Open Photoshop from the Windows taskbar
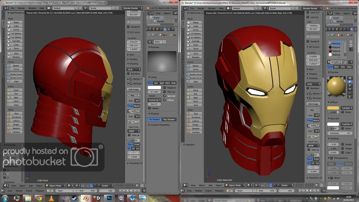 click(x=109, y=198)
